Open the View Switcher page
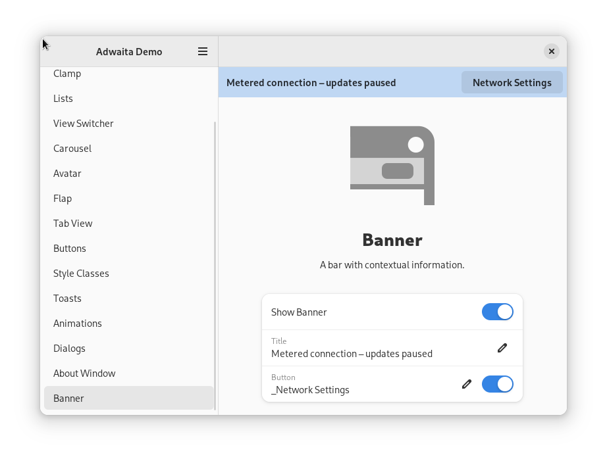The image size is (607, 459). (x=128, y=124)
